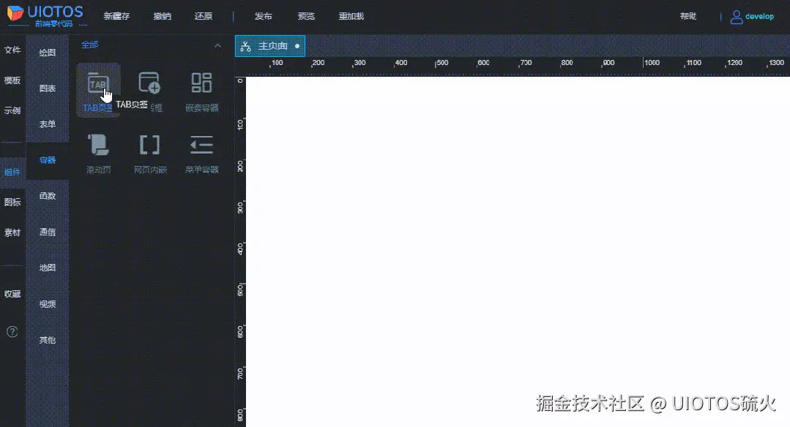Collapse the 全部 component group
This screenshot has width=790, height=427.
(218, 45)
